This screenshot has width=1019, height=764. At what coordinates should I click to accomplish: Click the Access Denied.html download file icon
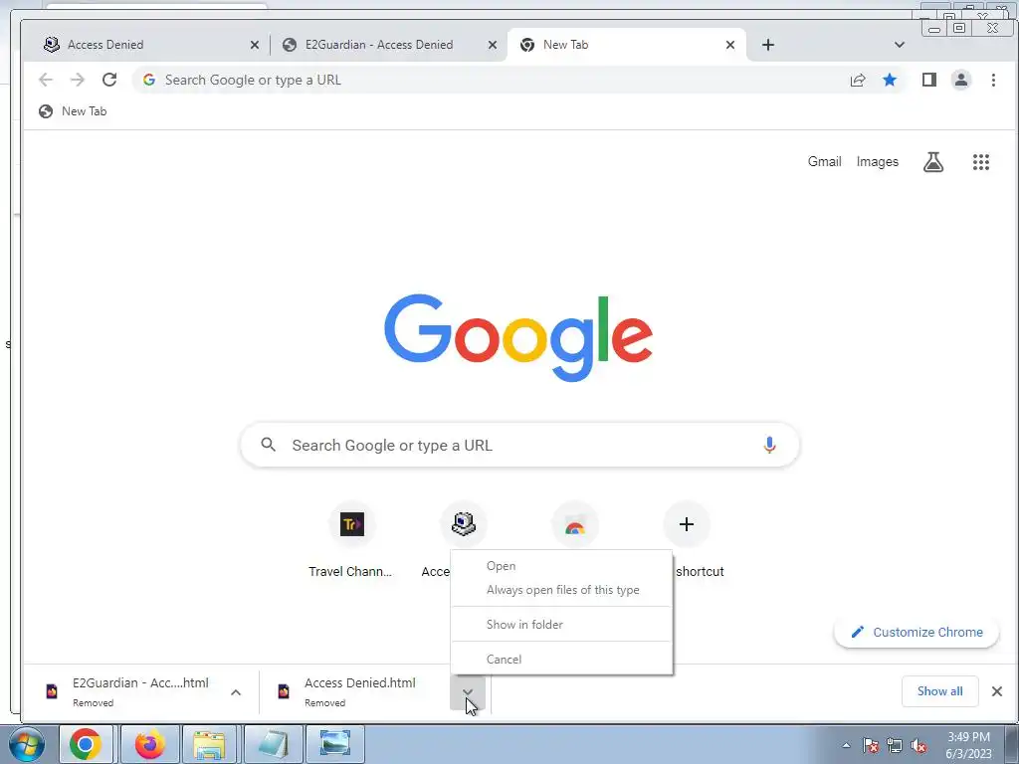click(x=284, y=691)
